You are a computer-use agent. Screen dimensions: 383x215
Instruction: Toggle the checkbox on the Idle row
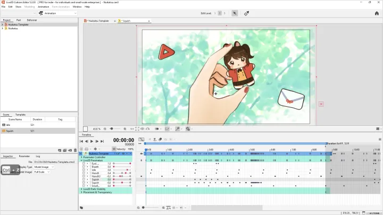pyautogui.click(x=84, y=170)
